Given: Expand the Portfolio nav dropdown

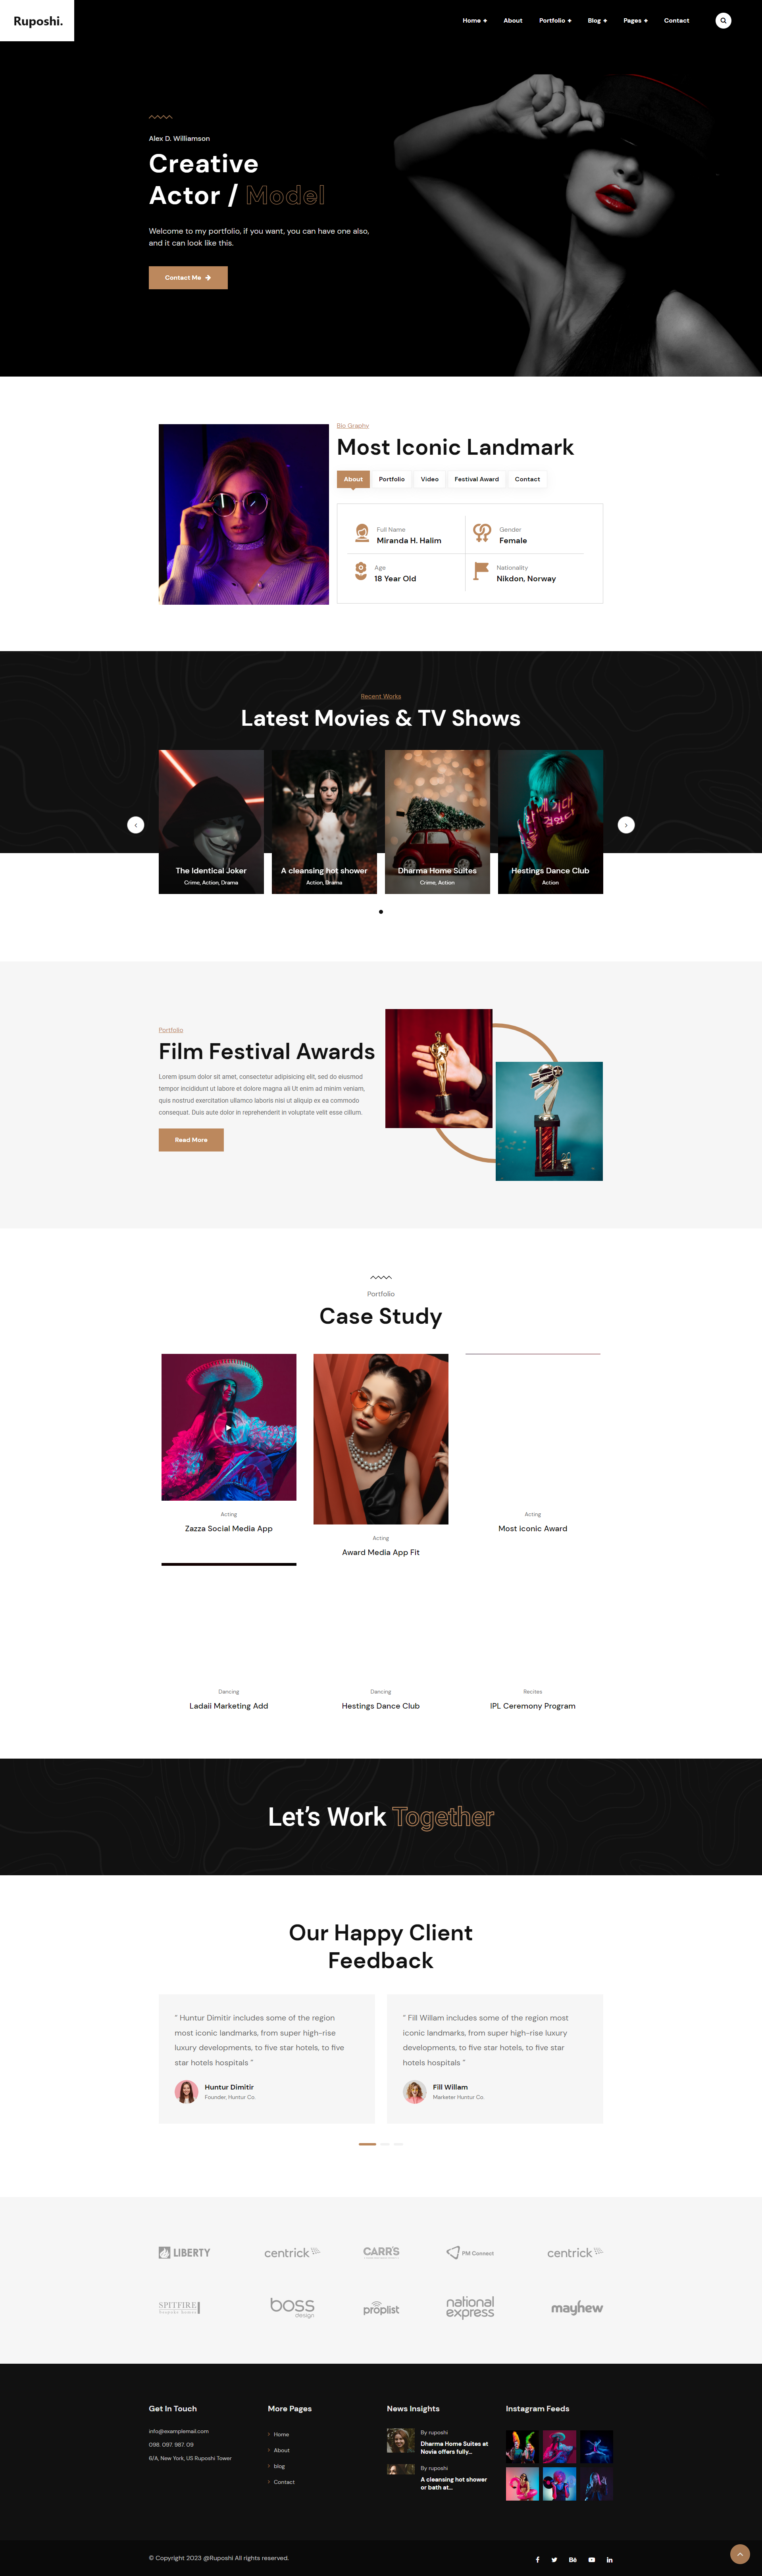Looking at the screenshot, I should [555, 20].
